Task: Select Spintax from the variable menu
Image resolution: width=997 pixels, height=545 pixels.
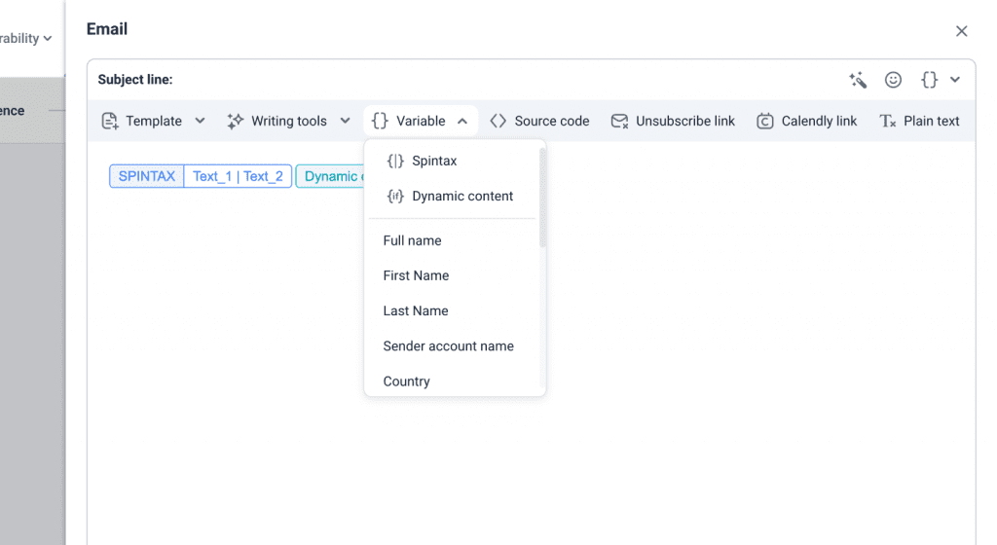Action: [x=433, y=161]
